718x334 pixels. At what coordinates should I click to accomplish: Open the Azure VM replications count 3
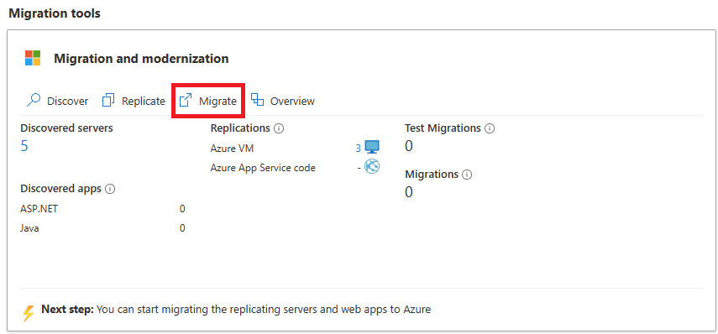(358, 149)
